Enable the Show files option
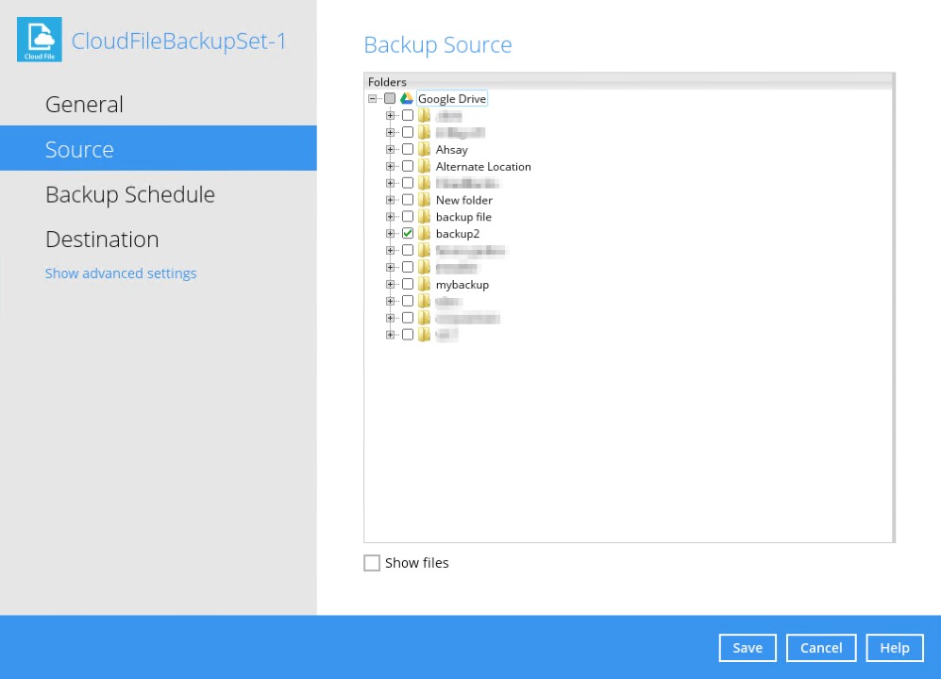The image size is (941, 679). click(x=372, y=562)
